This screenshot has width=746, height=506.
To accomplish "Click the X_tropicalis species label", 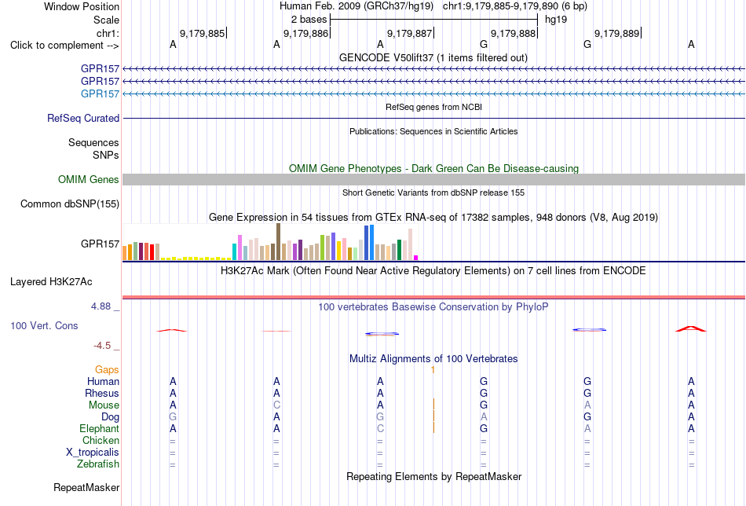I will pyautogui.click(x=93, y=453).
